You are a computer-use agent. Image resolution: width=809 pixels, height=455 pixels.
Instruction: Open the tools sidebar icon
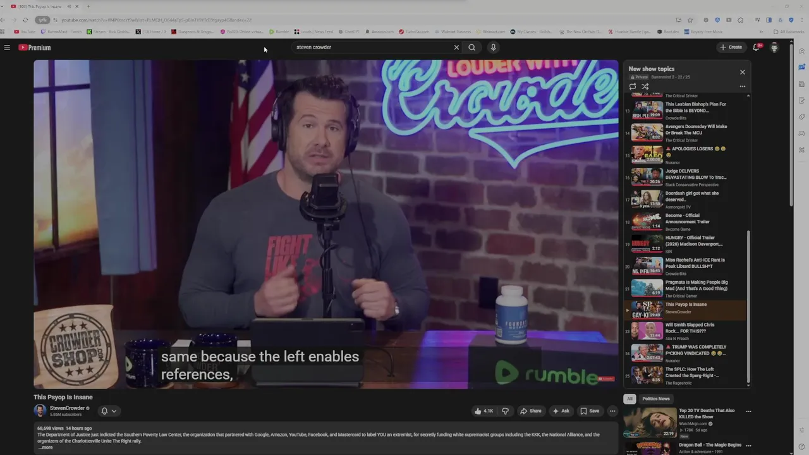(801, 150)
